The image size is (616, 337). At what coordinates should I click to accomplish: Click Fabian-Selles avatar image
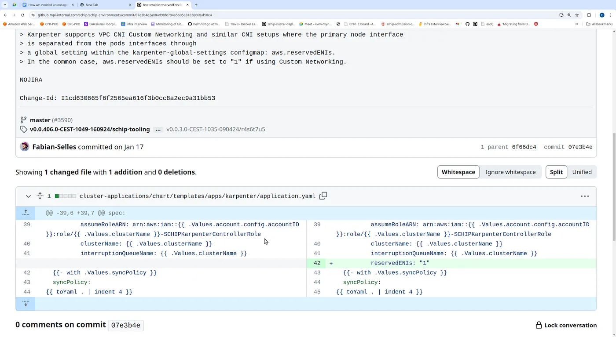coord(25,147)
